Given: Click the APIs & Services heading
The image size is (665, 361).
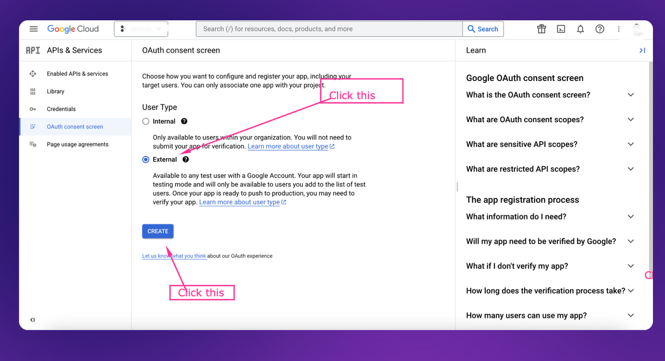Looking at the screenshot, I should coord(74,50).
